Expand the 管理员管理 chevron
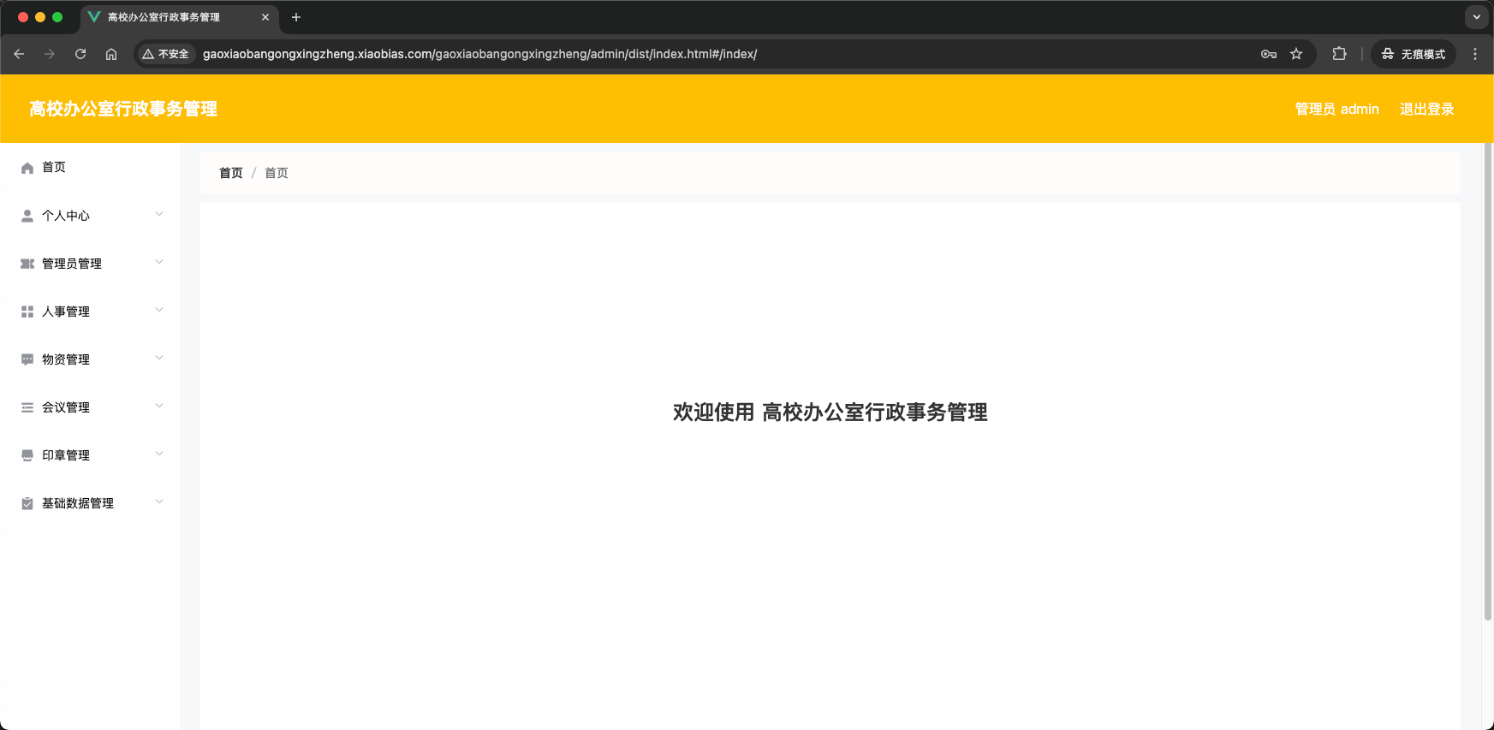 tap(159, 262)
